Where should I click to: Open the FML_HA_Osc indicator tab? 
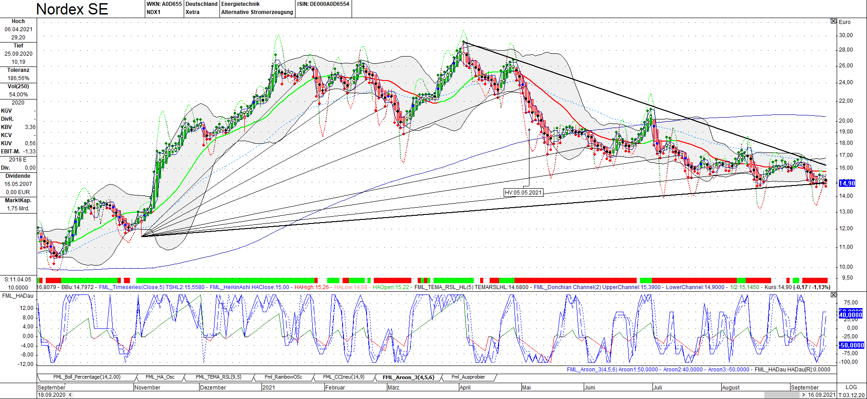point(160,377)
